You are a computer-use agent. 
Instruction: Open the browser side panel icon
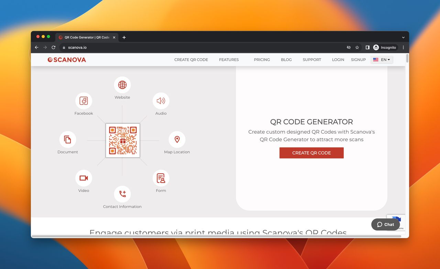coord(367,47)
